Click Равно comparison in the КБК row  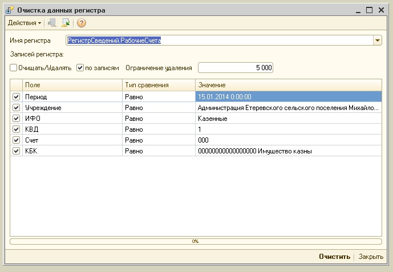159,151
